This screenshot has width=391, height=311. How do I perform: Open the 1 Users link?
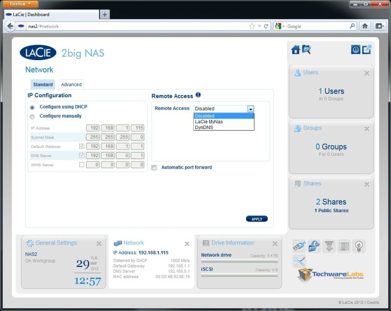pyautogui.click(x=331, y=91)
